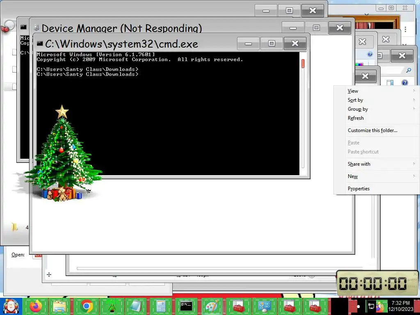Click the red cmd.exe scrollbar thumb
The height and width of the screenshot is (315, 420).
point(303,64)
